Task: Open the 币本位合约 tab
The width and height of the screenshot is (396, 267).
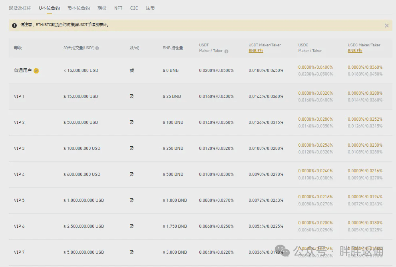Action: point(78,8)
